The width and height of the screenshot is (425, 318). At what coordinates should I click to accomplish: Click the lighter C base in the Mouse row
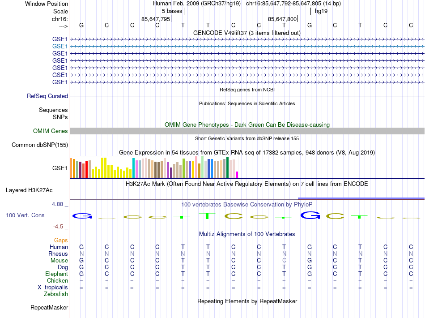coord(284,261)
